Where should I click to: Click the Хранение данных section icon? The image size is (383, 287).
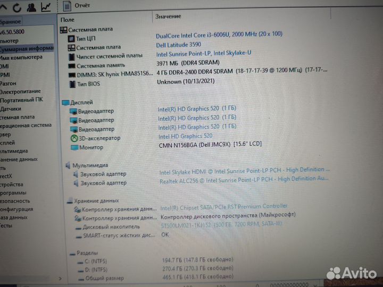[x=70, y=201]
